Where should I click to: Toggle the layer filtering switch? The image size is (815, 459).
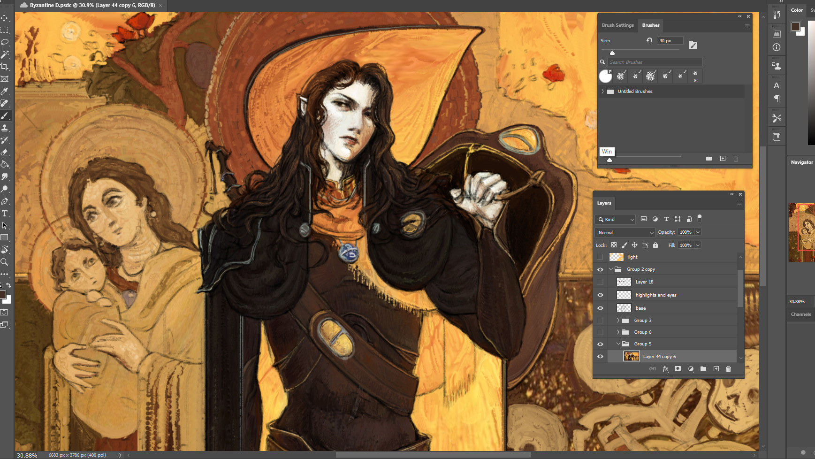coord(700,218)
